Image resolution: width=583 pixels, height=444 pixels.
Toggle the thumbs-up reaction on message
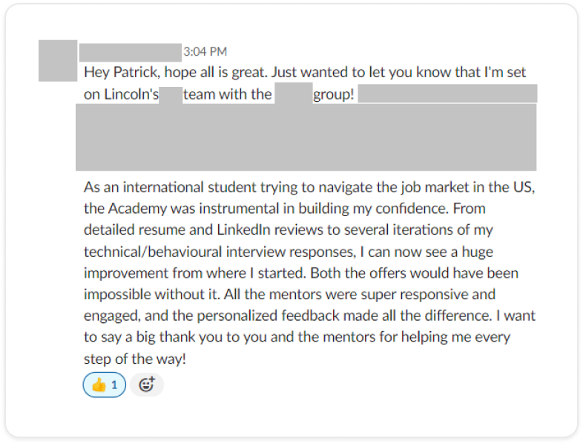(x=105, y=385)
